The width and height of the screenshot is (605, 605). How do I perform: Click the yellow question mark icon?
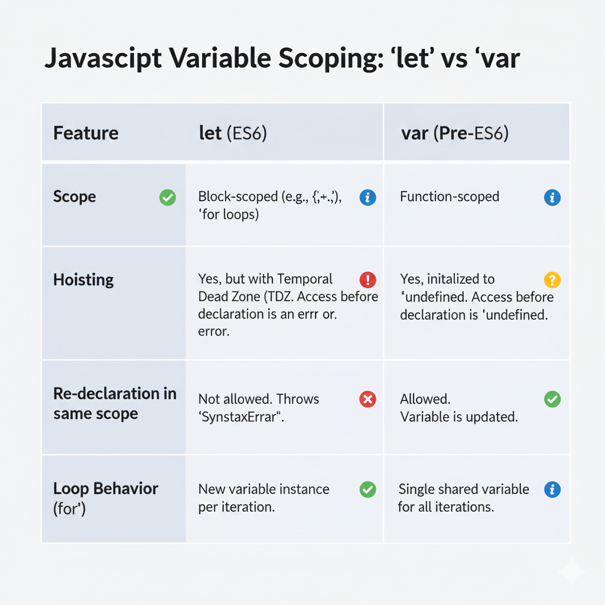tap(552, 279)
